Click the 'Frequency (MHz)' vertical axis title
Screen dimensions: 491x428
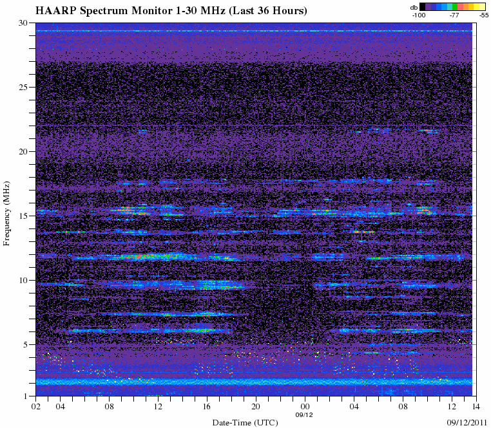coord(6,214)
